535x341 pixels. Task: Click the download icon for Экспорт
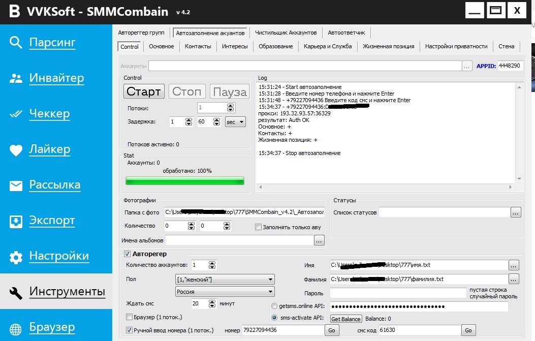click(x=16, y=221)
